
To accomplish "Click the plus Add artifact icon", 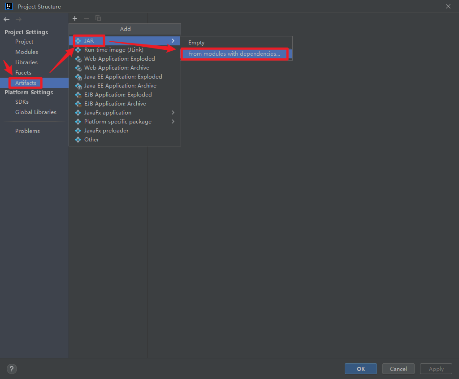I will [x=75, y=18].
